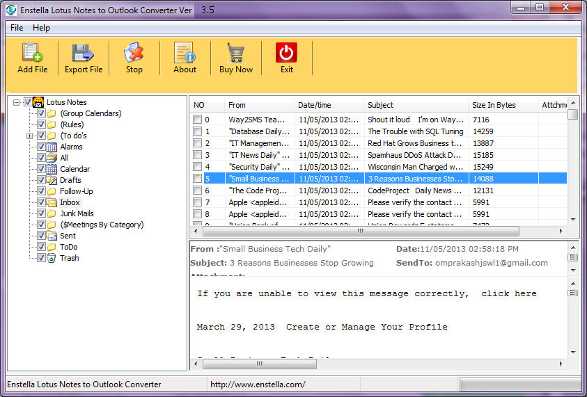Image resolution: width=587 pixels, height=397 pixels.
Task: Sort by the Date/time column header
Action: (329, 105)
